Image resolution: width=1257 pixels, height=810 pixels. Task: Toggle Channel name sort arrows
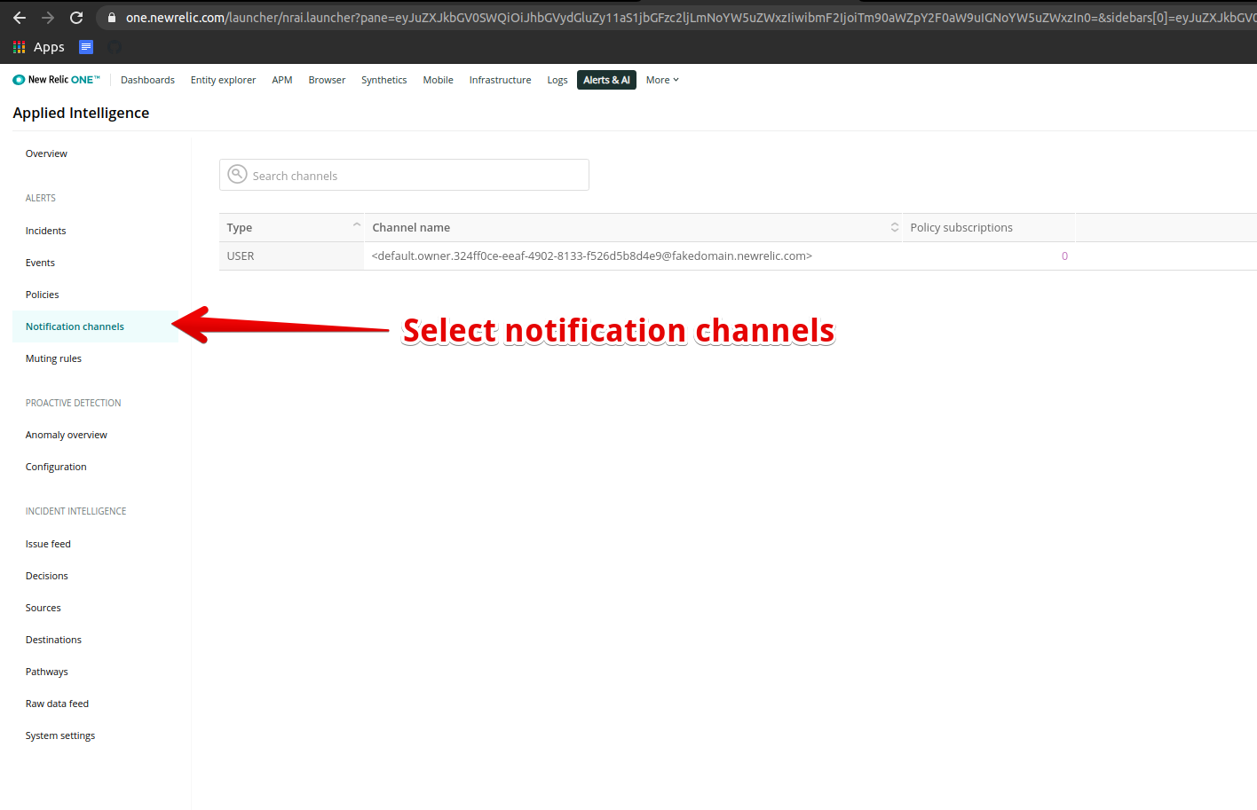point(895,227)
